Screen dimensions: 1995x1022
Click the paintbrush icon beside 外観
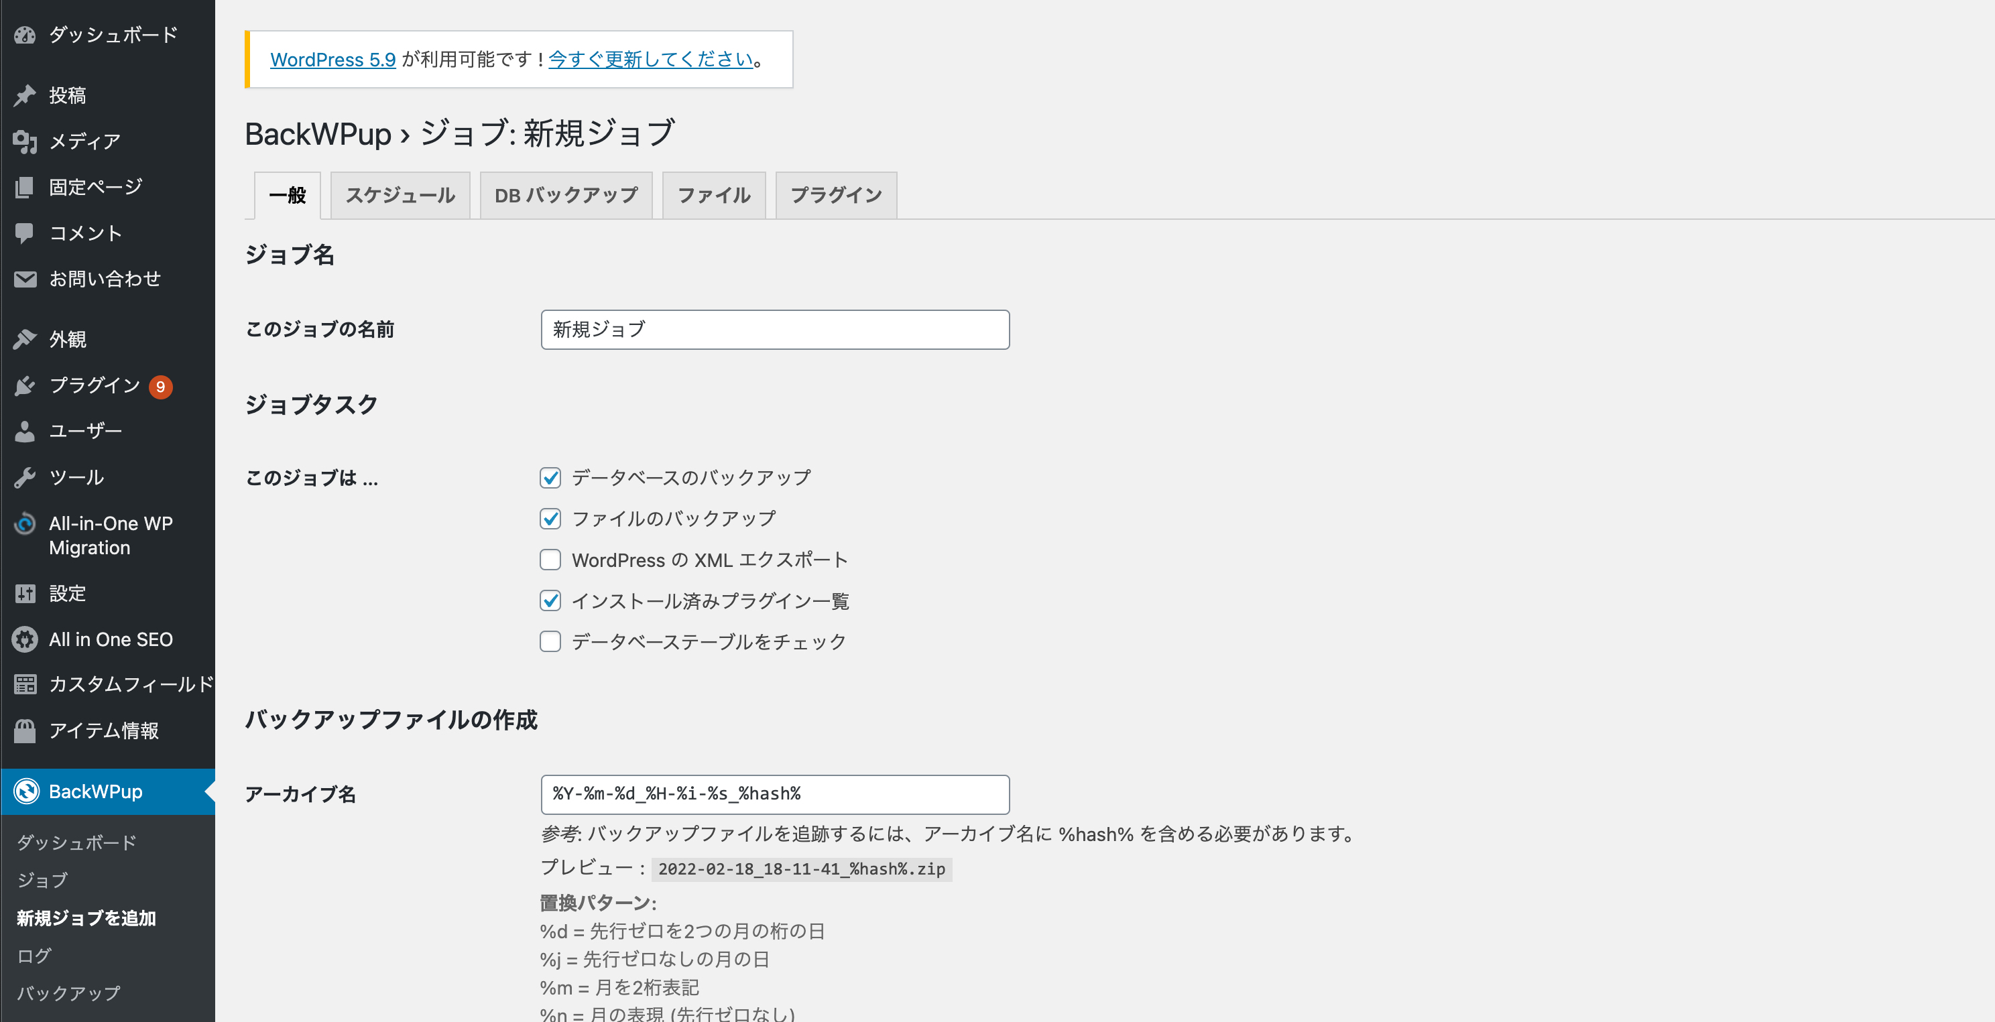(x=25, y=339)
